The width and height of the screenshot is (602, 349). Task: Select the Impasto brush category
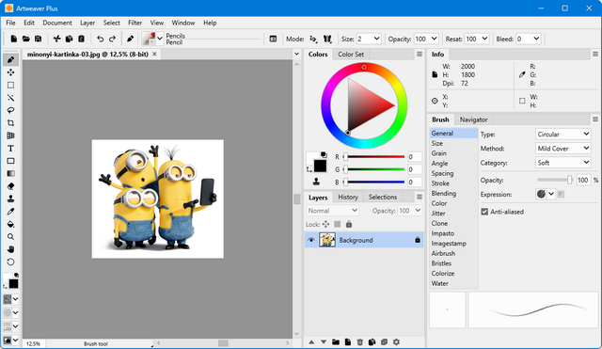click(443, 233)
